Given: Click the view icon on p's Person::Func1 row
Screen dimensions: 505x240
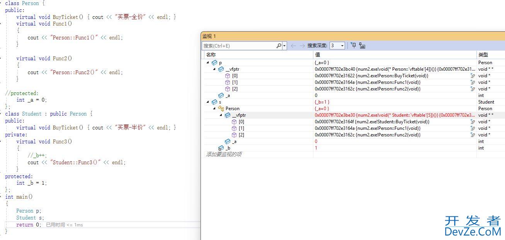Looking at the screenshot, I should click(473, 82).
